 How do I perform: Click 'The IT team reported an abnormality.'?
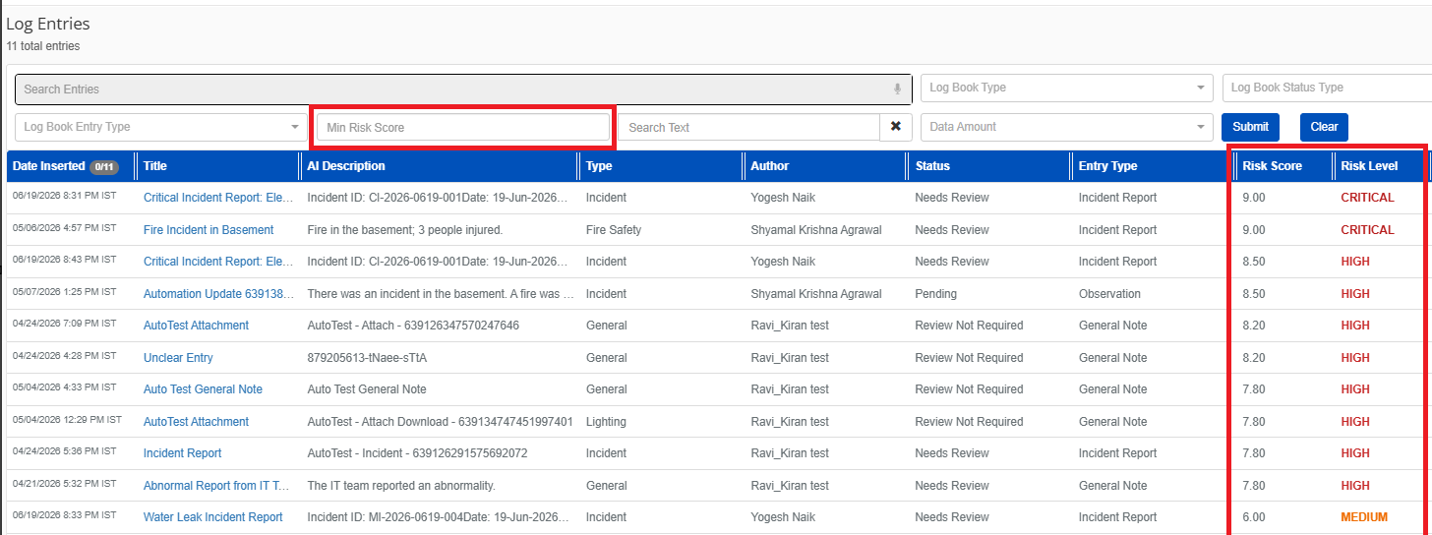tap(401, 486)
